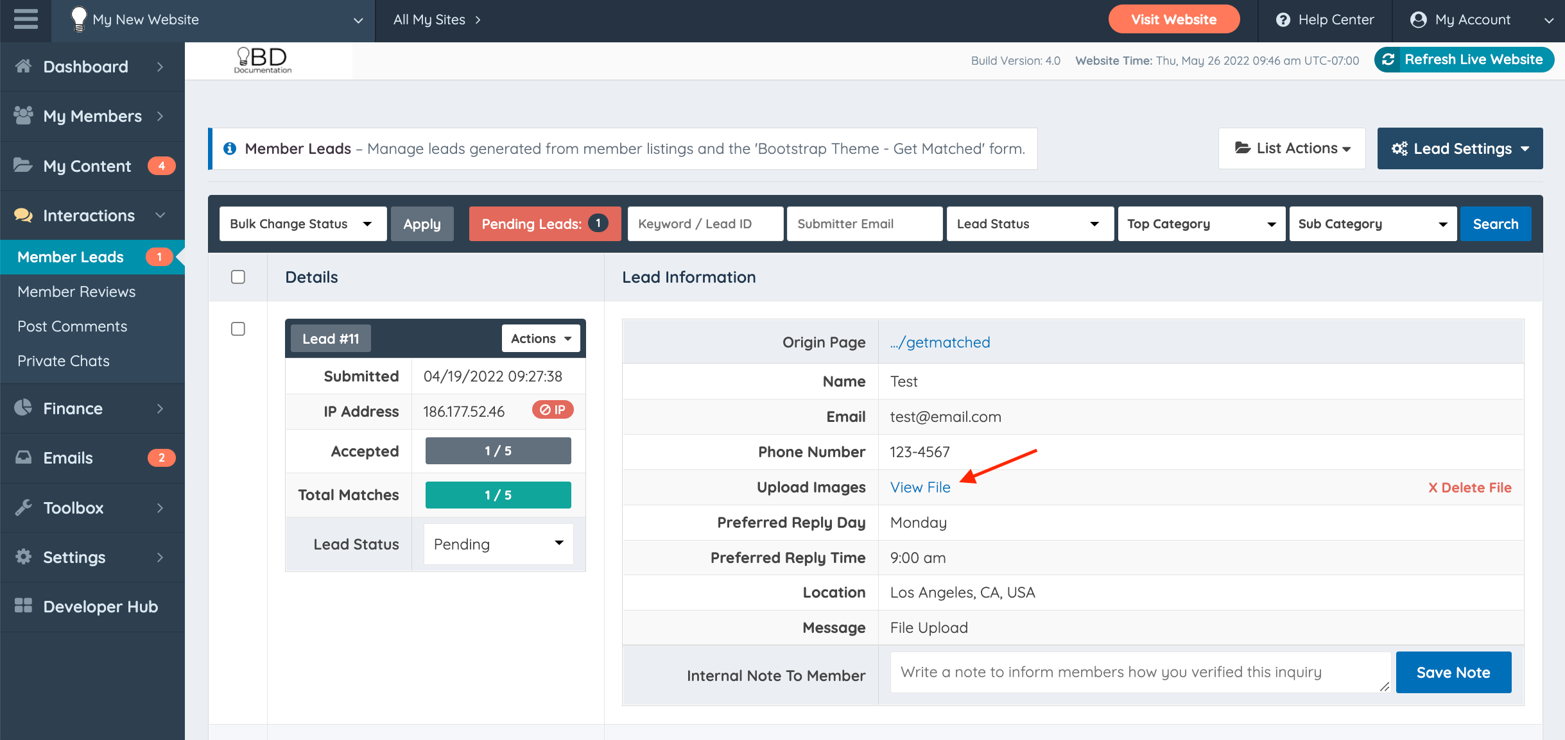The image size is (1565, 740).
Task: Go to Private Chats menu item
Action: click(x=64, y=361)
